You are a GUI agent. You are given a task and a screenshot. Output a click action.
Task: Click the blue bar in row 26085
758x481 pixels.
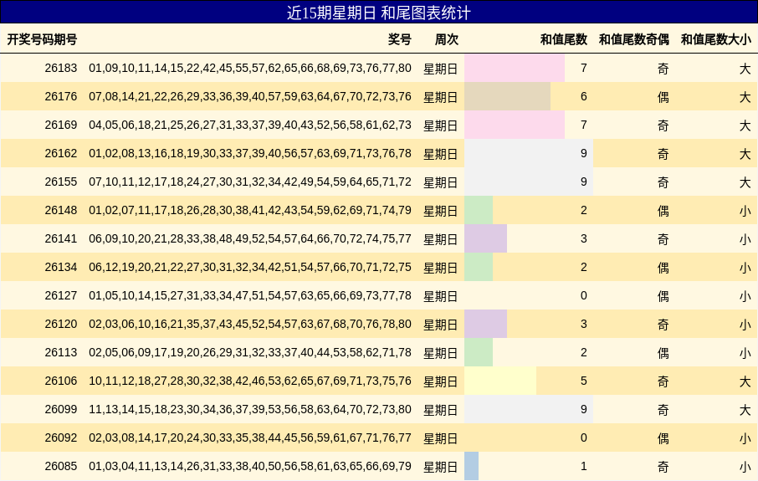[x=471, y=466]
